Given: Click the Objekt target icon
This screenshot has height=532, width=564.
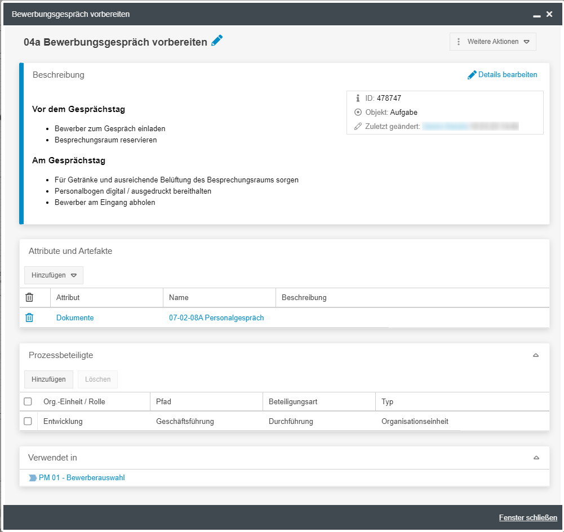Looking at the screenshot, I should click(358, 112).
